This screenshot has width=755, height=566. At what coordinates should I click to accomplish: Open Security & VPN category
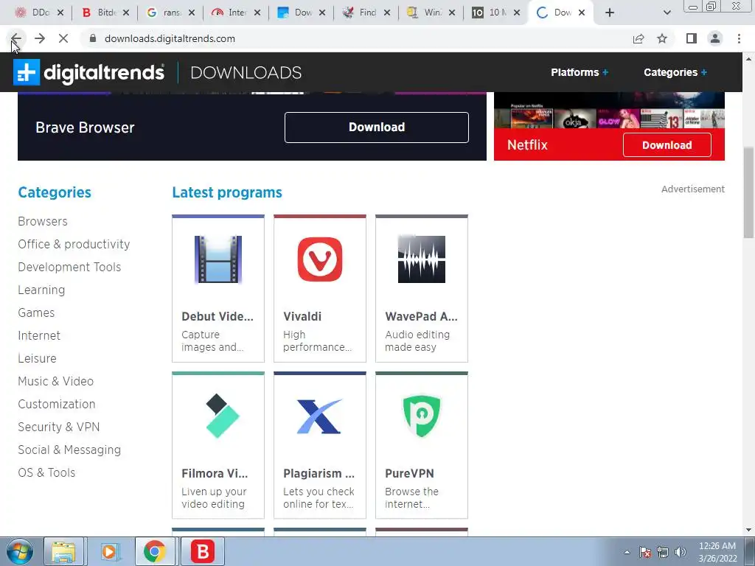59,427
